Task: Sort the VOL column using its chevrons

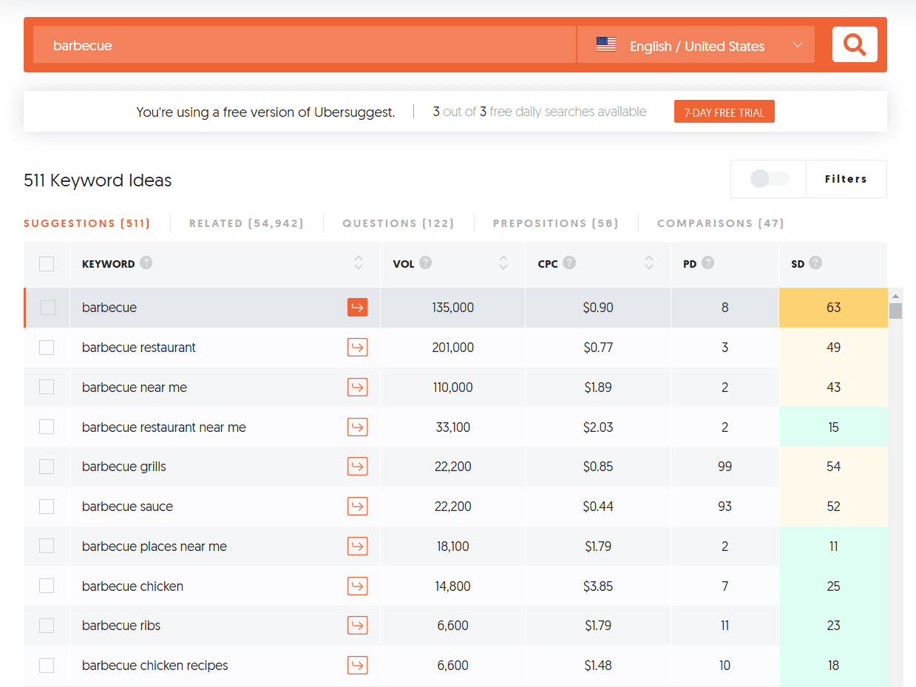Action: [x=503, y=263]
